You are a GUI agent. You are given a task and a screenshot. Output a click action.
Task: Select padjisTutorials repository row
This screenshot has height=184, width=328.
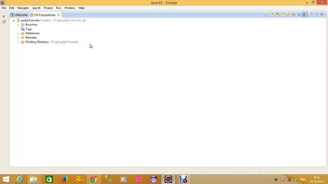point(51,20)
